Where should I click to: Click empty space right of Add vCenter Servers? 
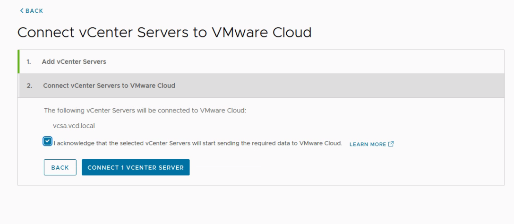tap(307, 61)
